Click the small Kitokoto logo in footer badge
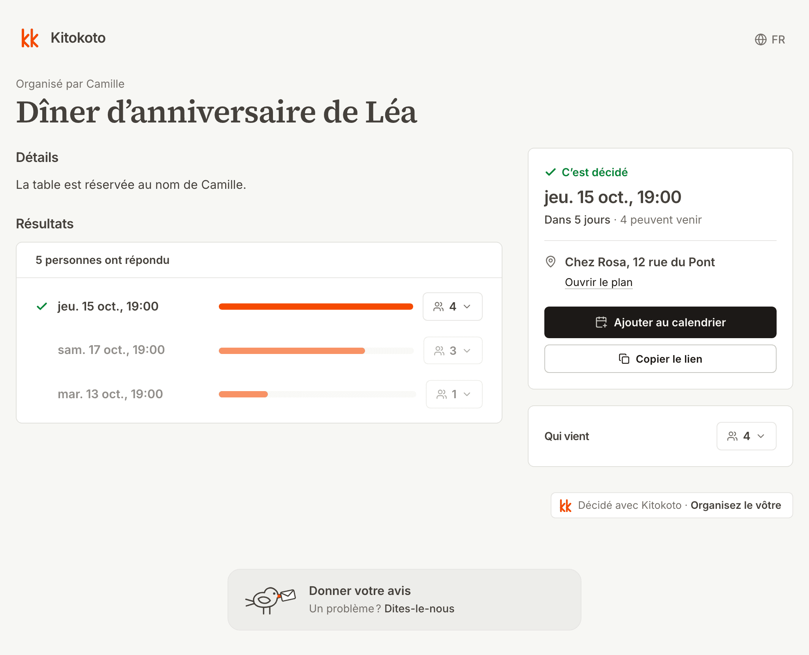Viewport: 809px width, 655px height. [565, 505]
